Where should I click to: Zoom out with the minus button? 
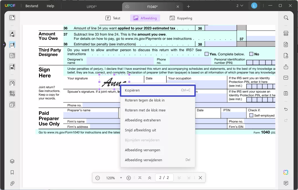(97, 178)
